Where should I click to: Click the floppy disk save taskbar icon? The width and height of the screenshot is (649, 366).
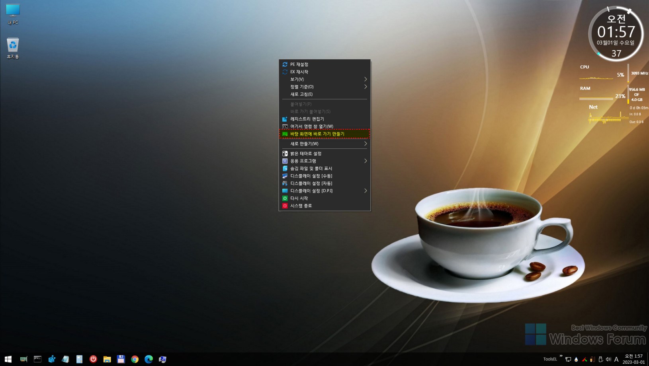121,359
